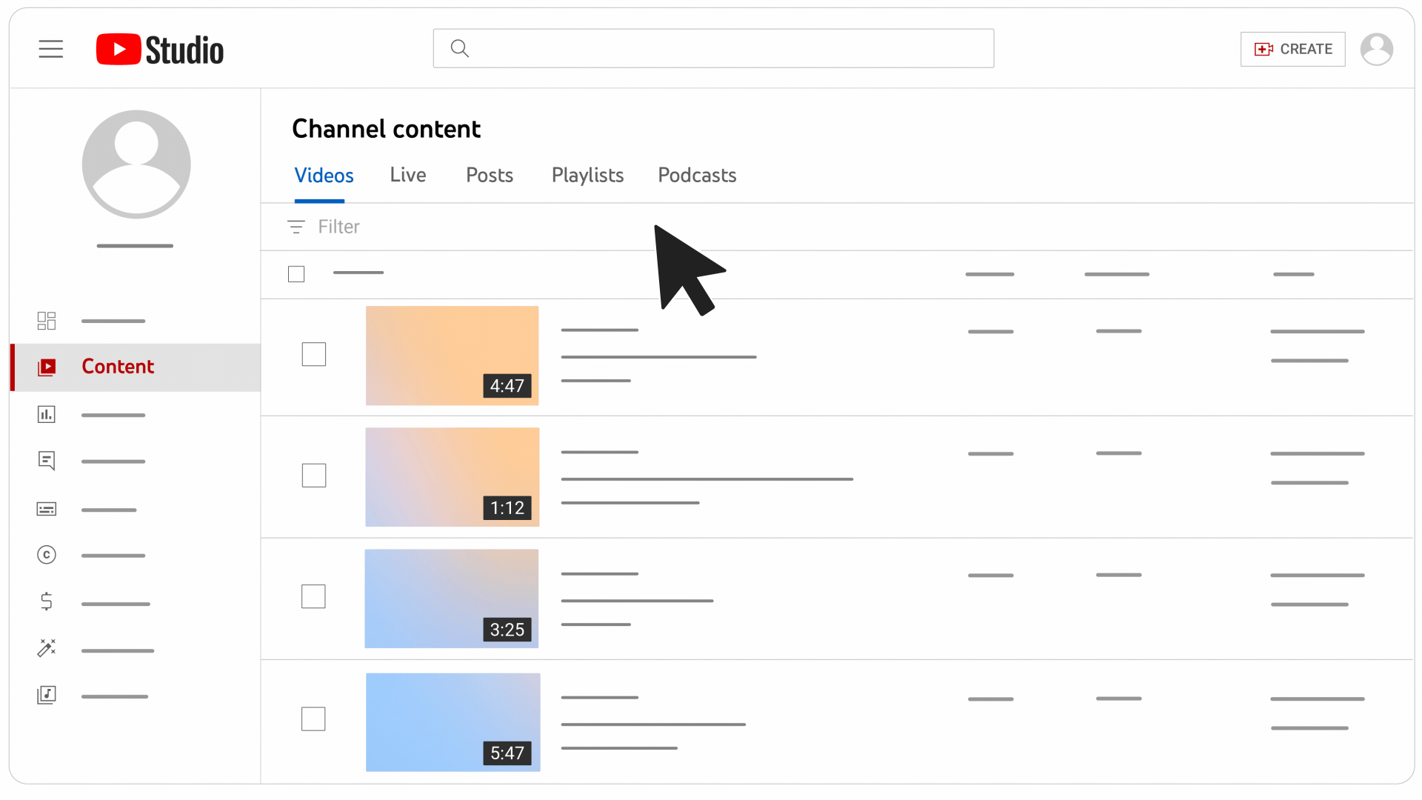Click the Content sidebar icon
The image size is (1422, 800).
click(46, 367)
